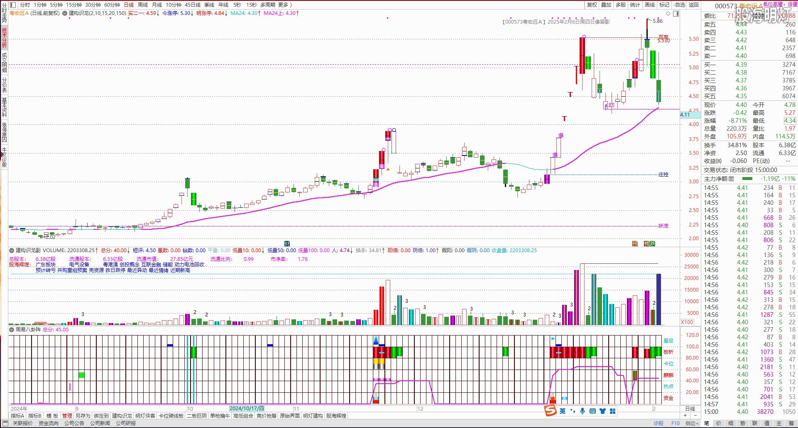Click the plus zoom-in button below 日线
Image resolution: width=798 pixels, height=428 pixels.
pos(685,416)
